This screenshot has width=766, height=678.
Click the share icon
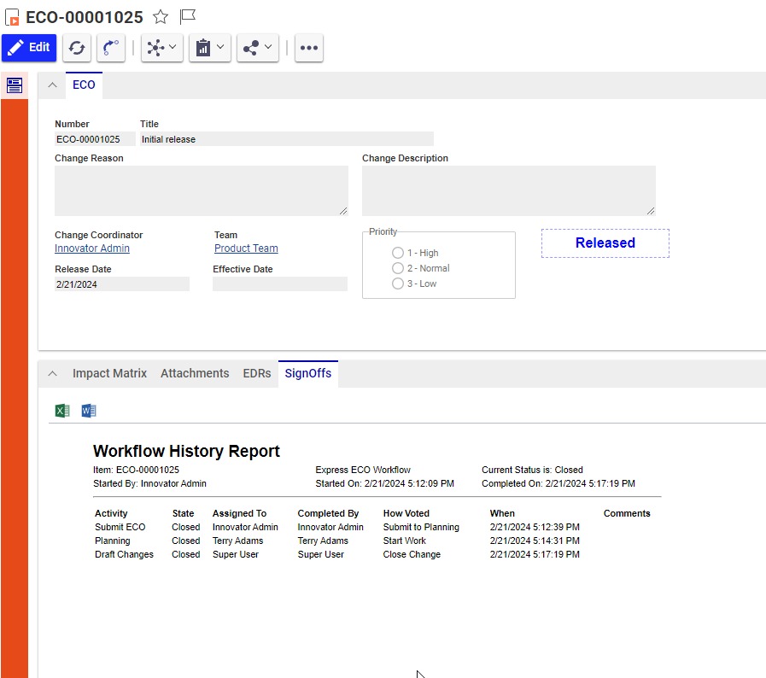click(x=251, y=48)
